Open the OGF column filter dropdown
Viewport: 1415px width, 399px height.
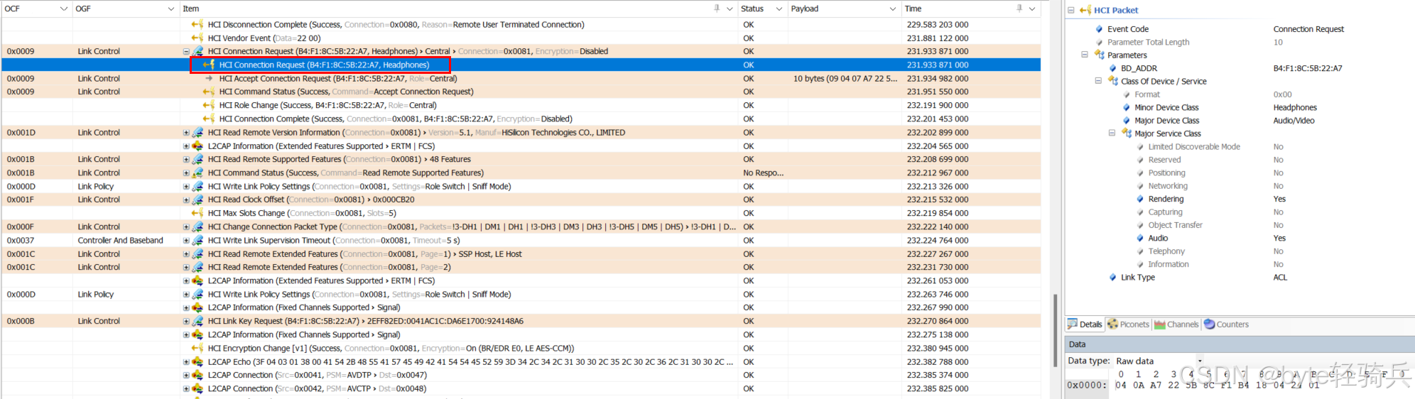pos(171,9)
